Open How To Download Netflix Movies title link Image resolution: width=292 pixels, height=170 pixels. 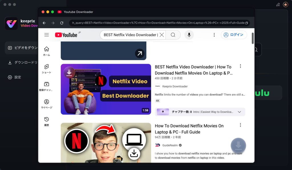(189, 129)
